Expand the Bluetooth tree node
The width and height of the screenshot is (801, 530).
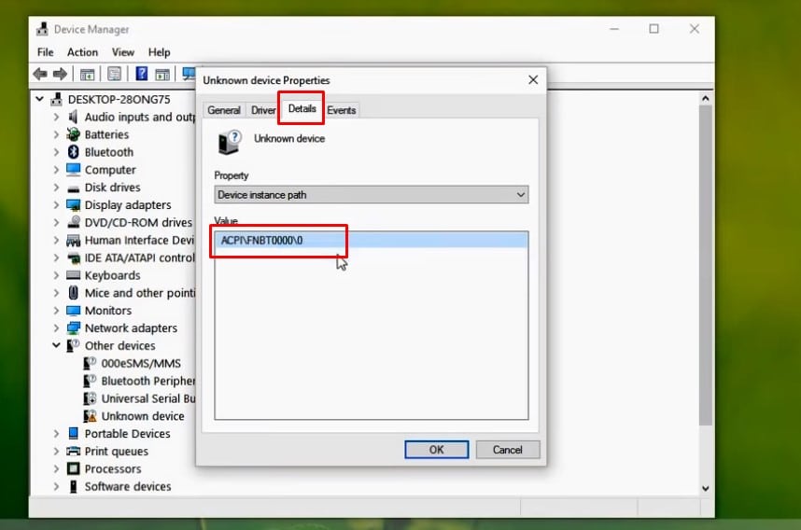point(56,152)
